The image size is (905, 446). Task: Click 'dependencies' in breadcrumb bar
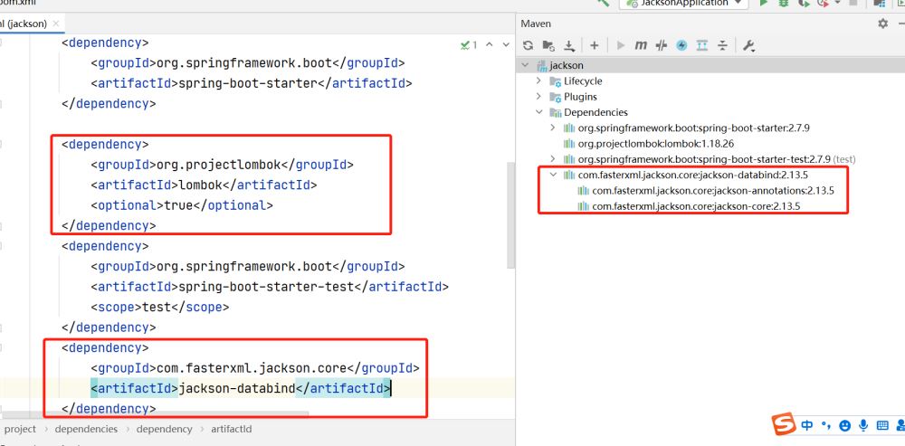[x=86, y=429]
